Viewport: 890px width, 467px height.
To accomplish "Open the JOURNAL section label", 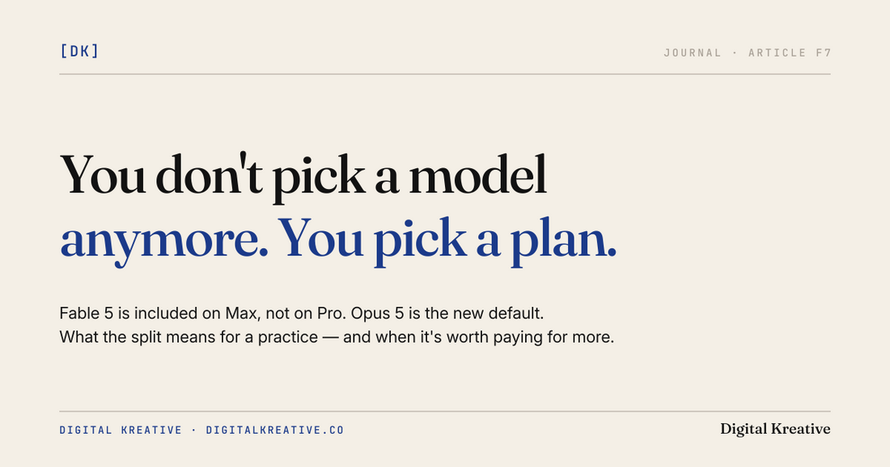I will click(x=693, y=53).
